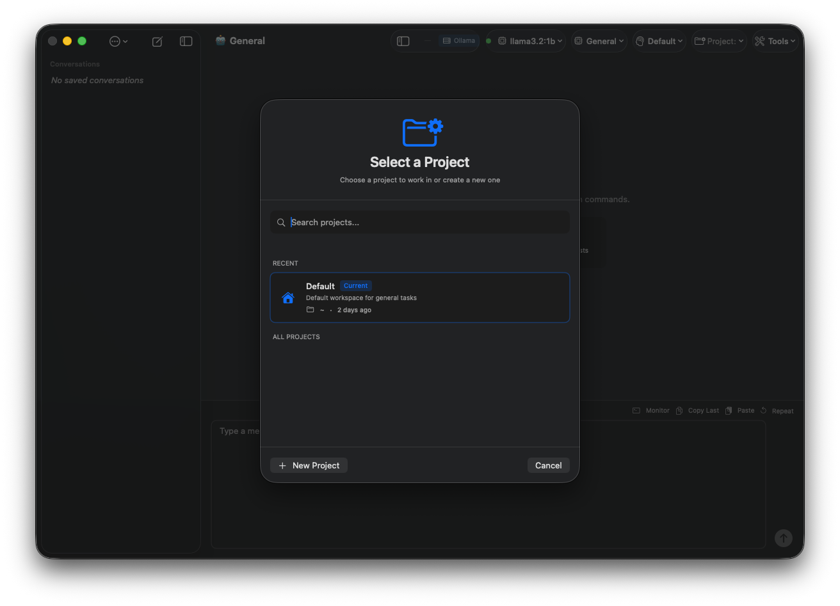Toggle the conversation panel icon in the toolbar

[403, 40]
